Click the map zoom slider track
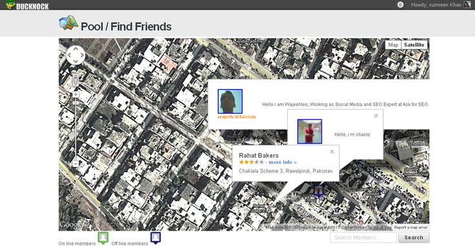The image size is (475, 246). click(76, 129)
